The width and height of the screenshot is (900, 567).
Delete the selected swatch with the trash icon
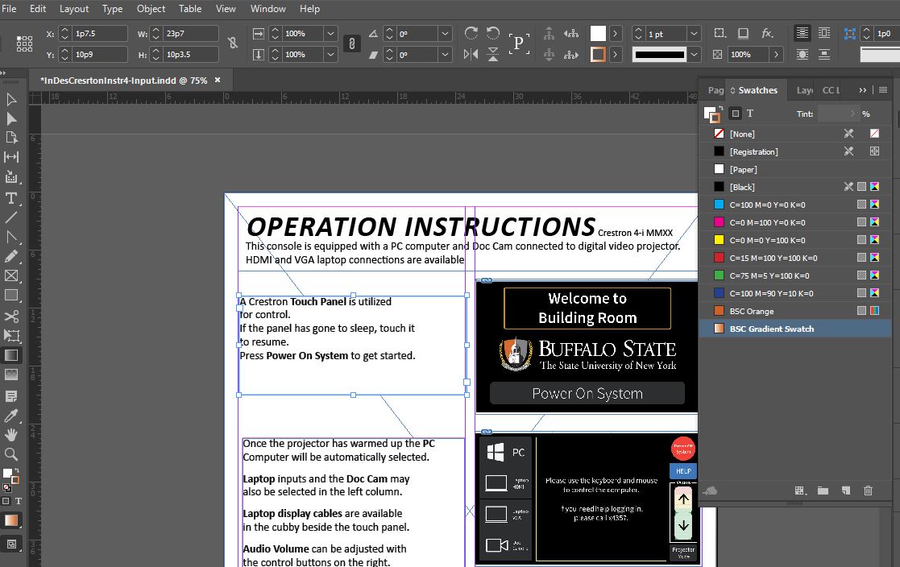[869, 490]
